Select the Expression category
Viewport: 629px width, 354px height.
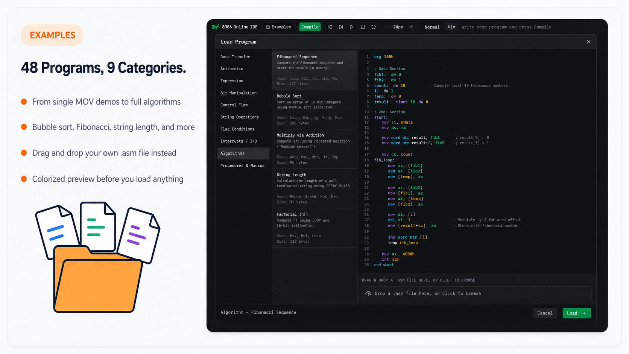243,81
